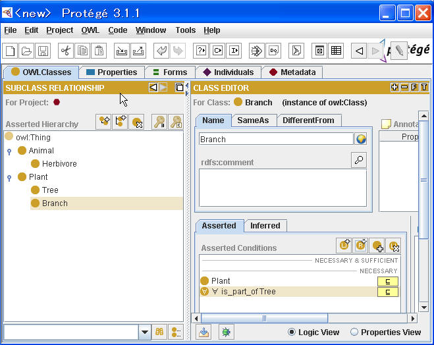Select the Herbivore class in hierarchy
Viewport: 434px width, 345px height.
tap(59, 164)
